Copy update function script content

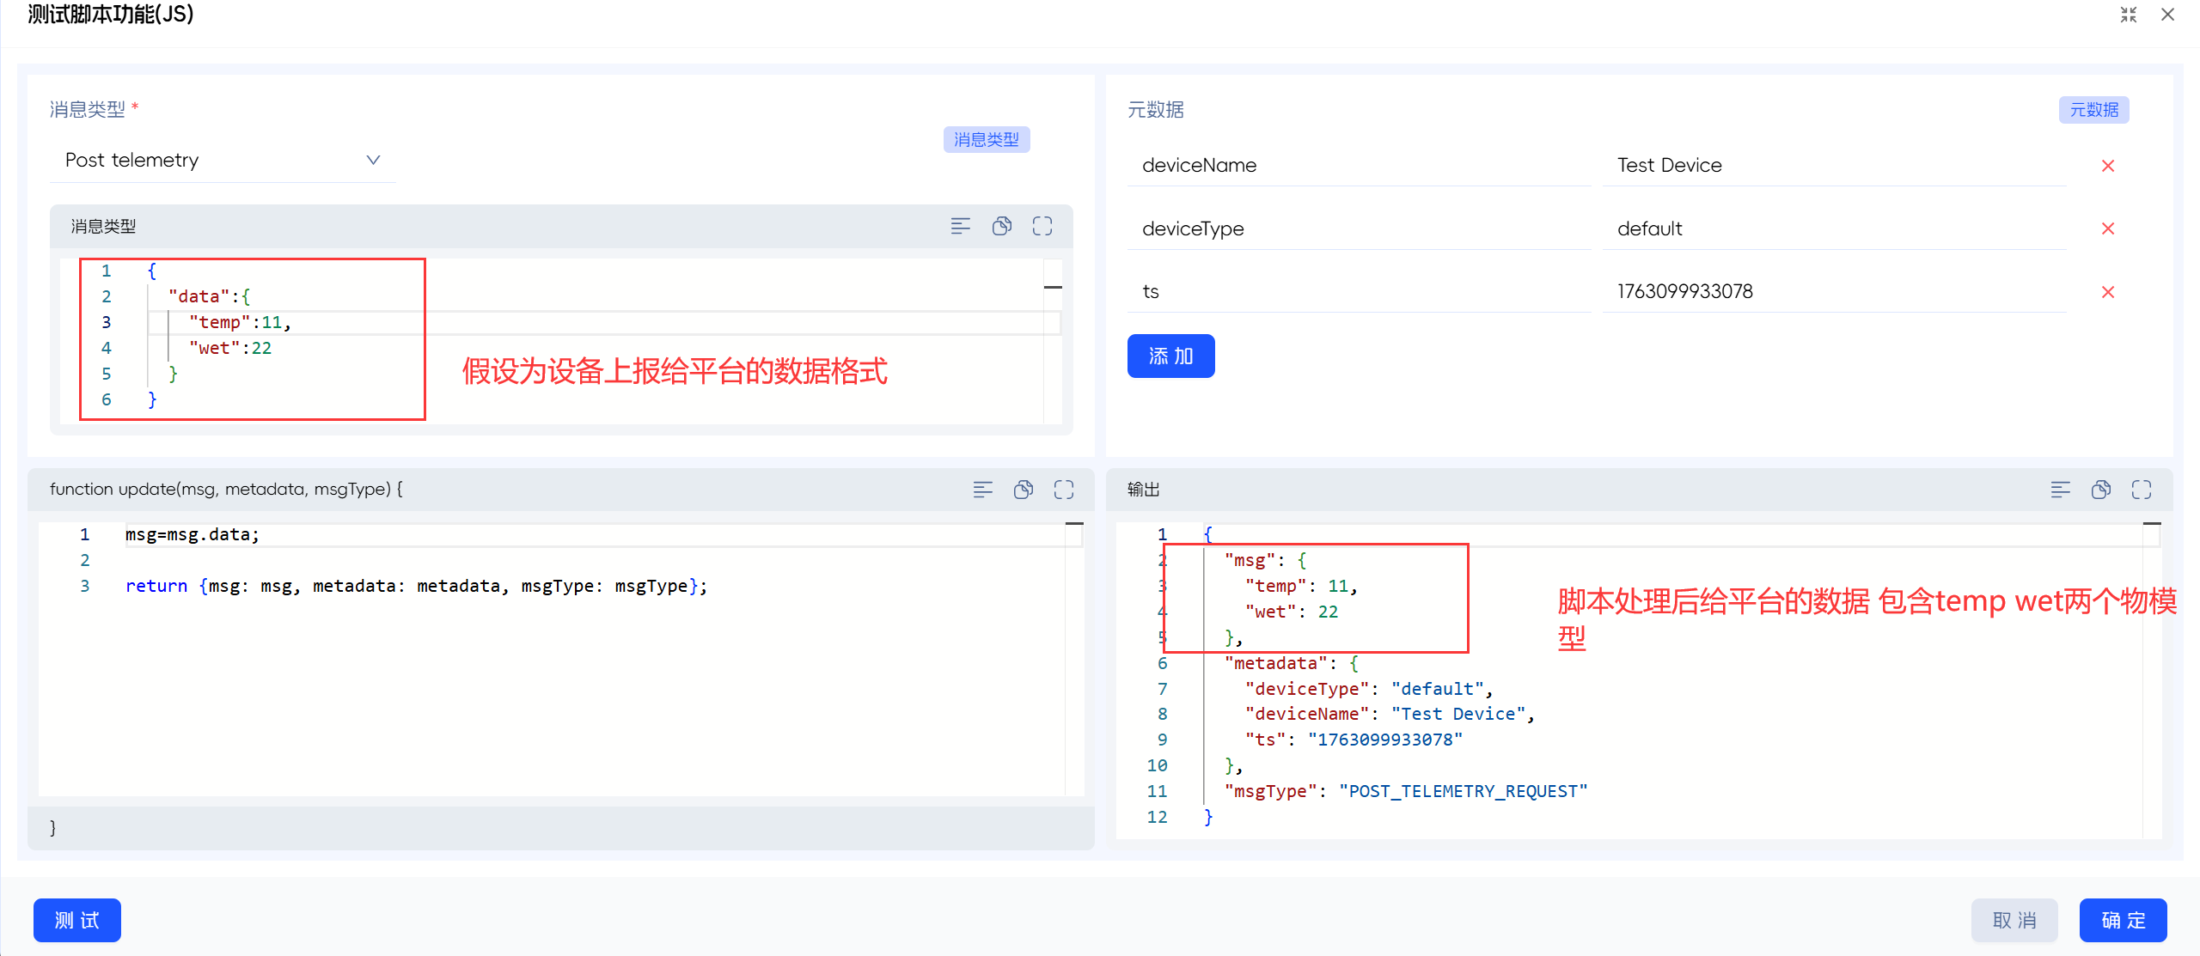pos(1023,490)
